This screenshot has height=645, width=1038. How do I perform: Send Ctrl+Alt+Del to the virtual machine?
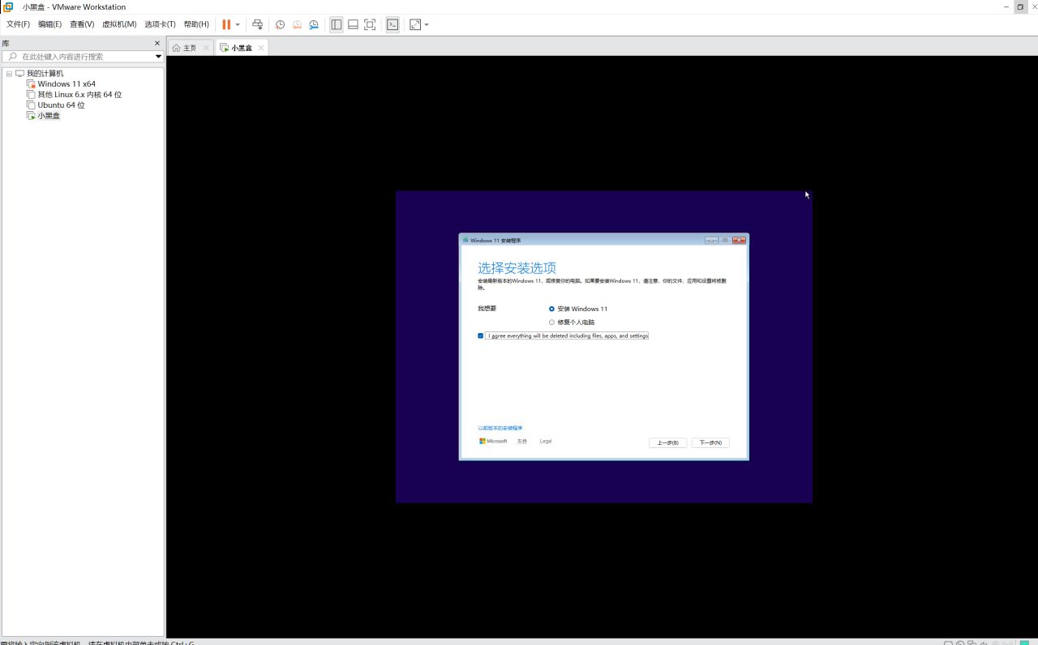click(257, 24)
